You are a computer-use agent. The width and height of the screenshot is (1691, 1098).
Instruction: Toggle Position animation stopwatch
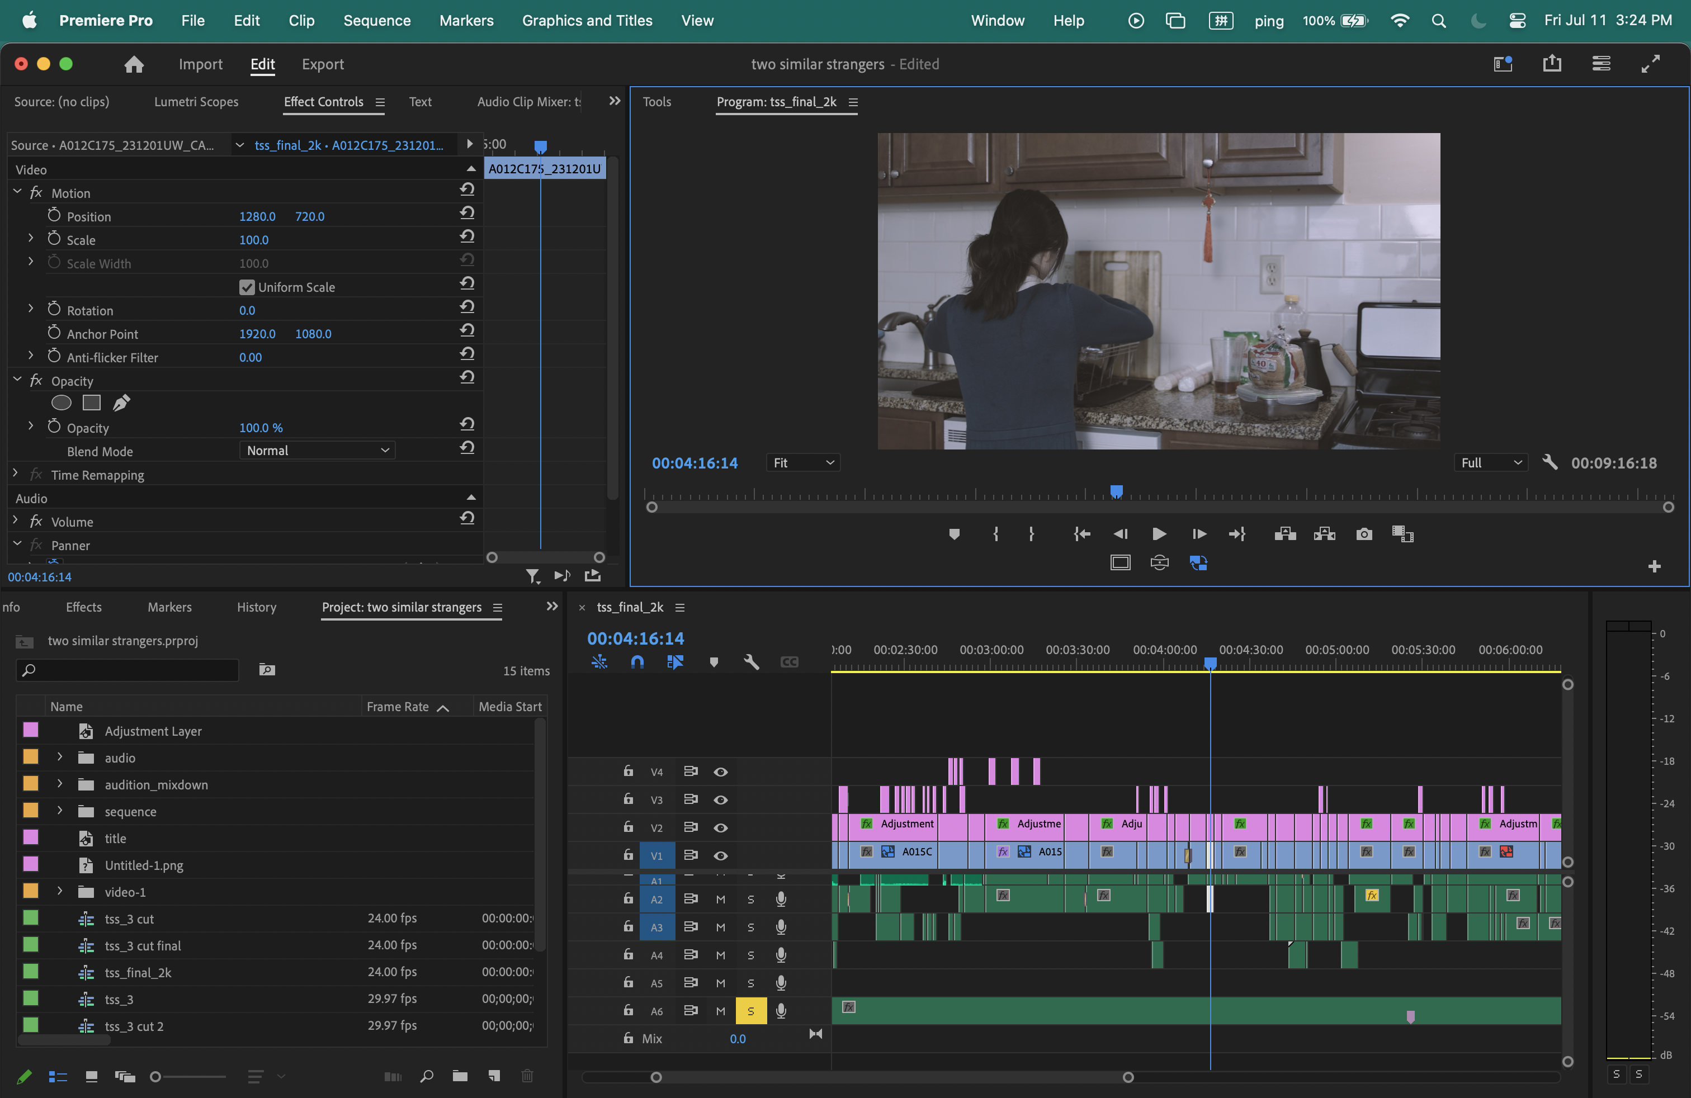(54, 215)
